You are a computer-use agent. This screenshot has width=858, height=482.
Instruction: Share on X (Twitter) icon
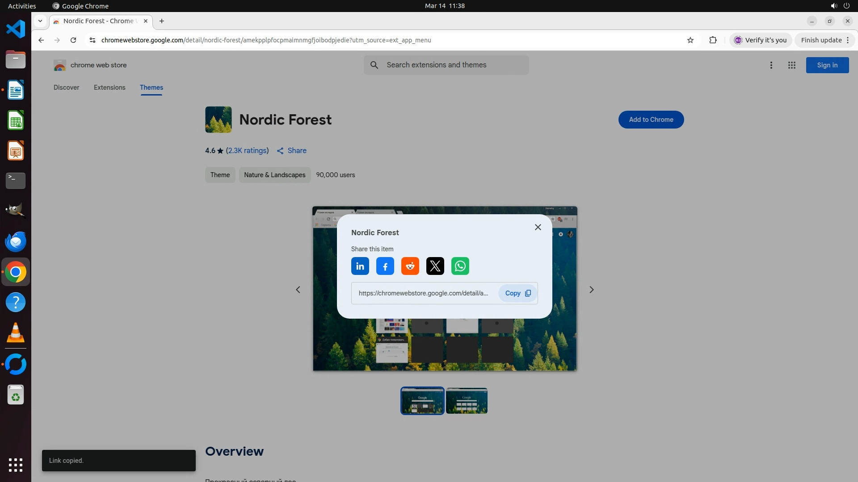pos(435,266)
